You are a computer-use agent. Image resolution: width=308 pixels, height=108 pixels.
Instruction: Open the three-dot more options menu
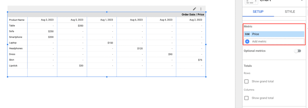[201, 9]
